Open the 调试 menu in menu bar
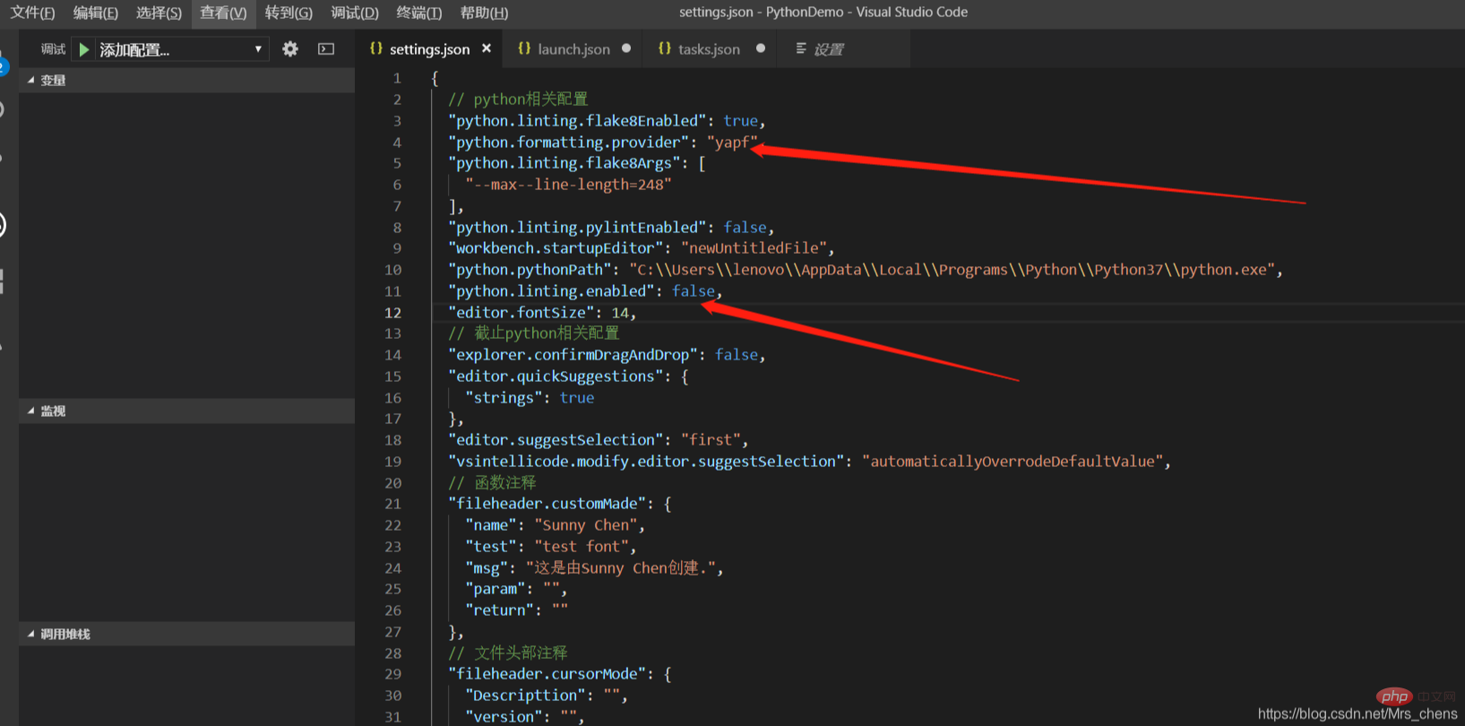This screenshot has height=726, width=1465. (x=355, y=13)
